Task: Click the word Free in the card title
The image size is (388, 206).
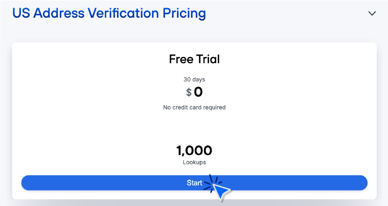Action: (x=181, y=59)
